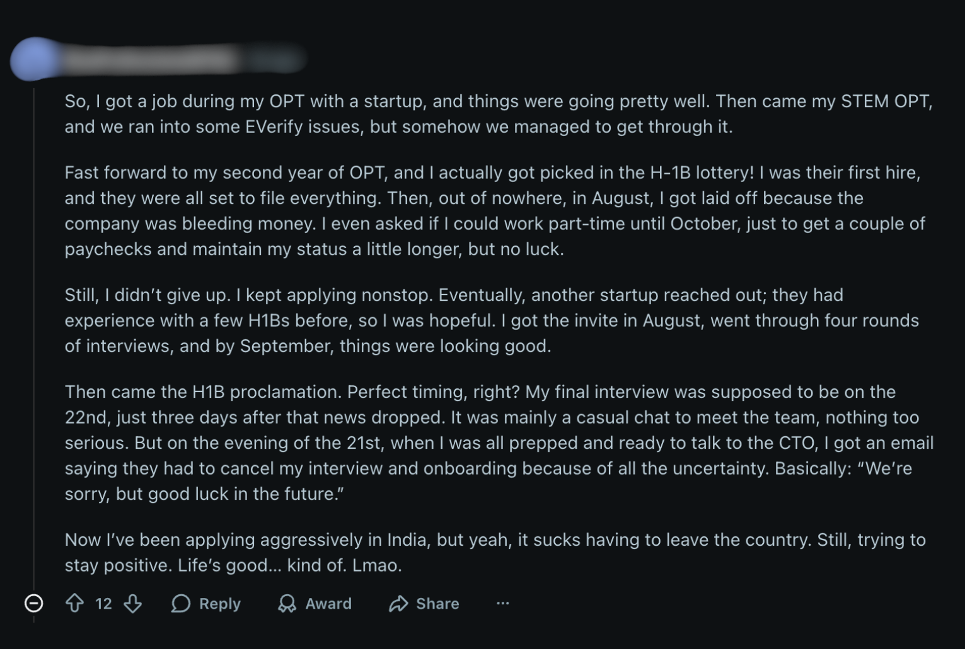Downvote the comment about H-1B layoff
Image resolution: width=965 pixels, height=649 pixels.
pos(132,604)
